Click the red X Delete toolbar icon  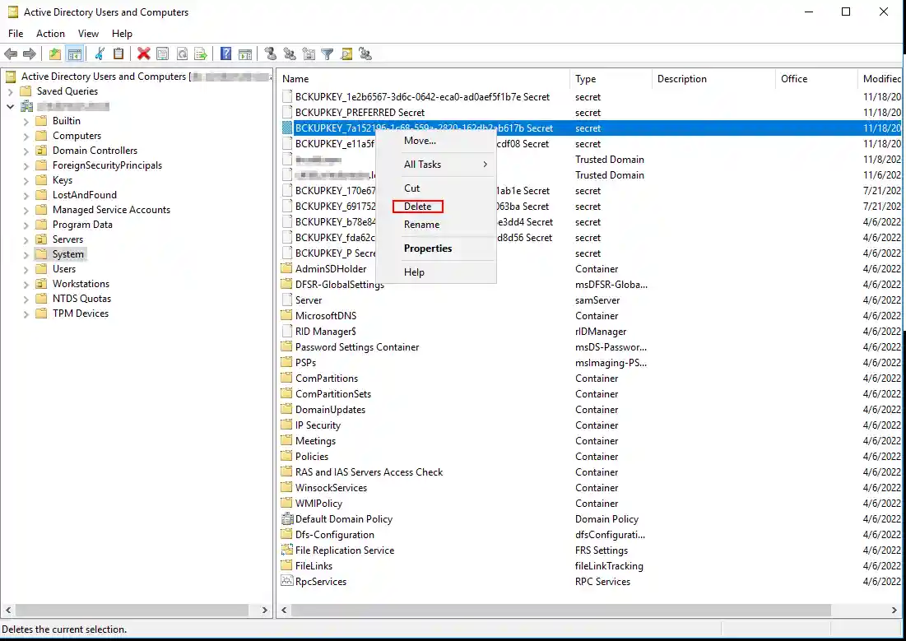[x=144, y=54]
